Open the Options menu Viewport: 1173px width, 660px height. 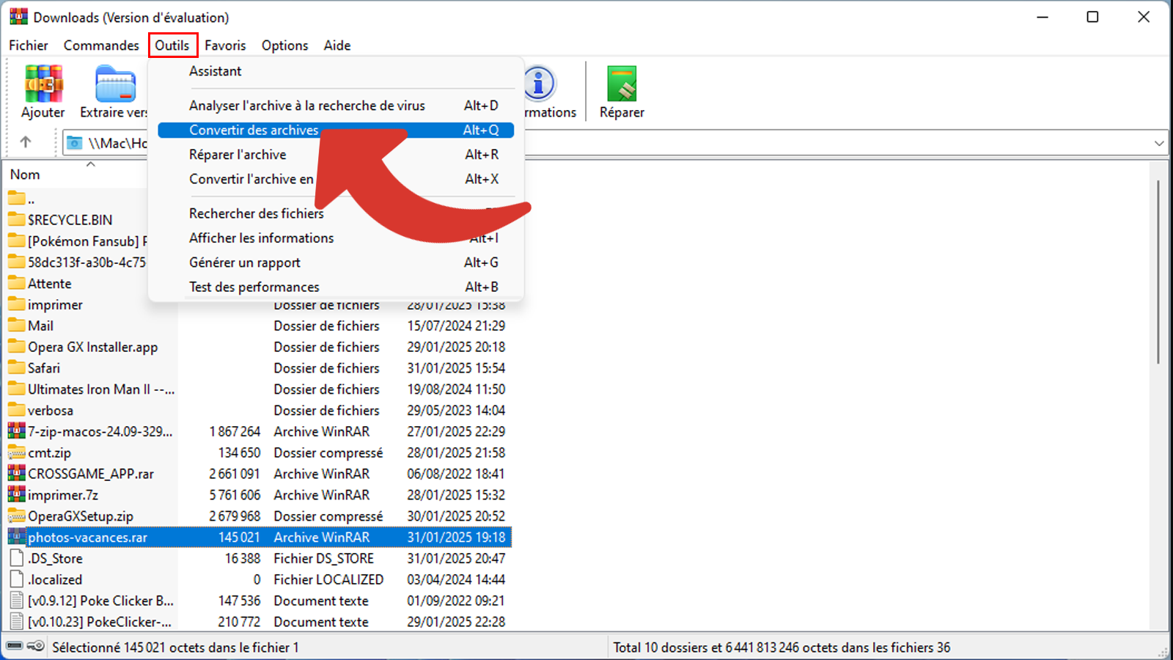pos(284,45)
